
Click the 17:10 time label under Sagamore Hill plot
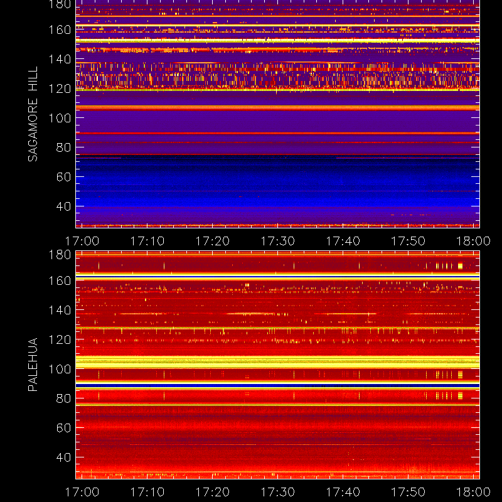[147, 241]
